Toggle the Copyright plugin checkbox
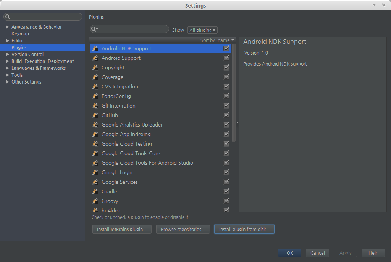391x262 pixels. (x=226, y=67)
